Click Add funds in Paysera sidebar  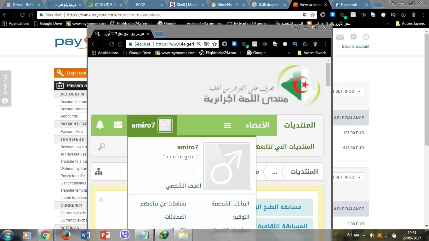(x=69, y=116)
